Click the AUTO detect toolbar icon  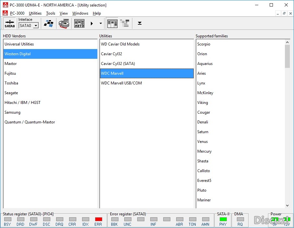pyautogui.click(x=79, y=23)
